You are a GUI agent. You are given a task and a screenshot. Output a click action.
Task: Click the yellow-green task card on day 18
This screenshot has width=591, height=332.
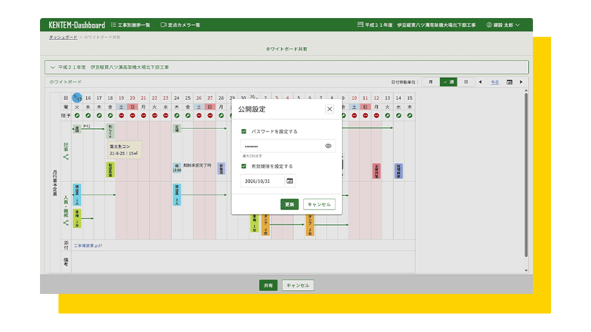110,170
